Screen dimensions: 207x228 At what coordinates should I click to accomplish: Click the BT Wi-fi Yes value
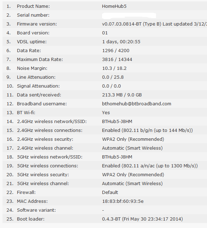106,113
